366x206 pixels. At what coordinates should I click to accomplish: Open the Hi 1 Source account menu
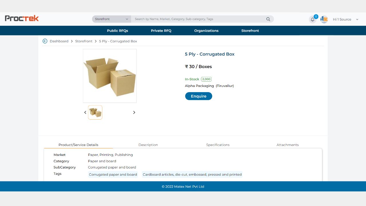point(346,19)
